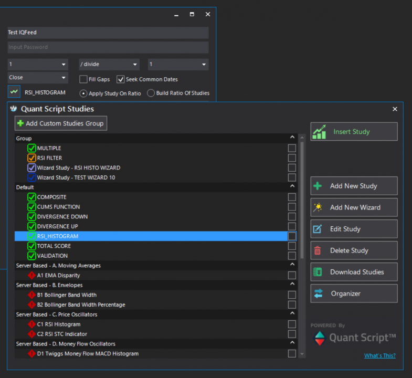Image resolution: width=412 pixels, height=378 pixels.
Task: Click the Quant Script logo icon
Action: 320,338
